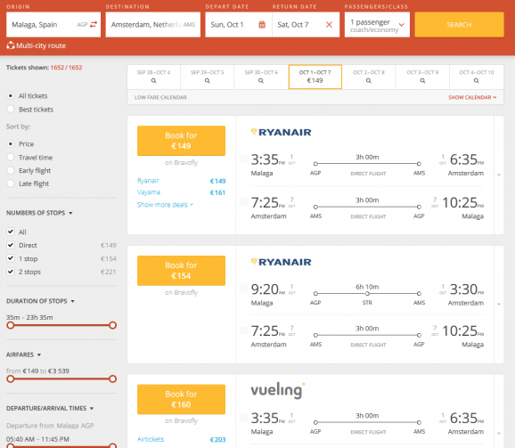This screenshot has height=448, width=515.
Task: Sort results by Travel time
Action: (11, 158)
